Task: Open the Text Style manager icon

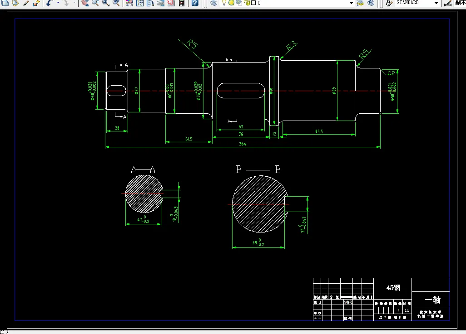Action: [389, 3]
